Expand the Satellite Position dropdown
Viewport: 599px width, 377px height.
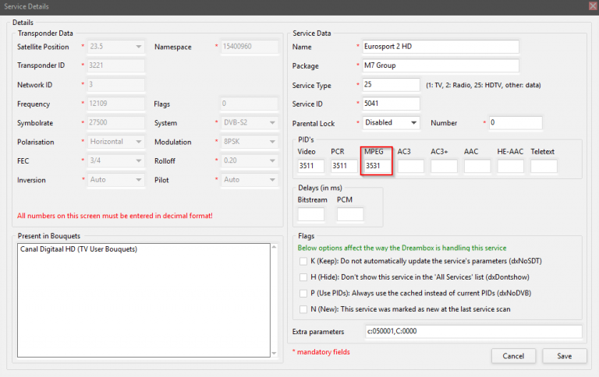click(x=116, y=47)
